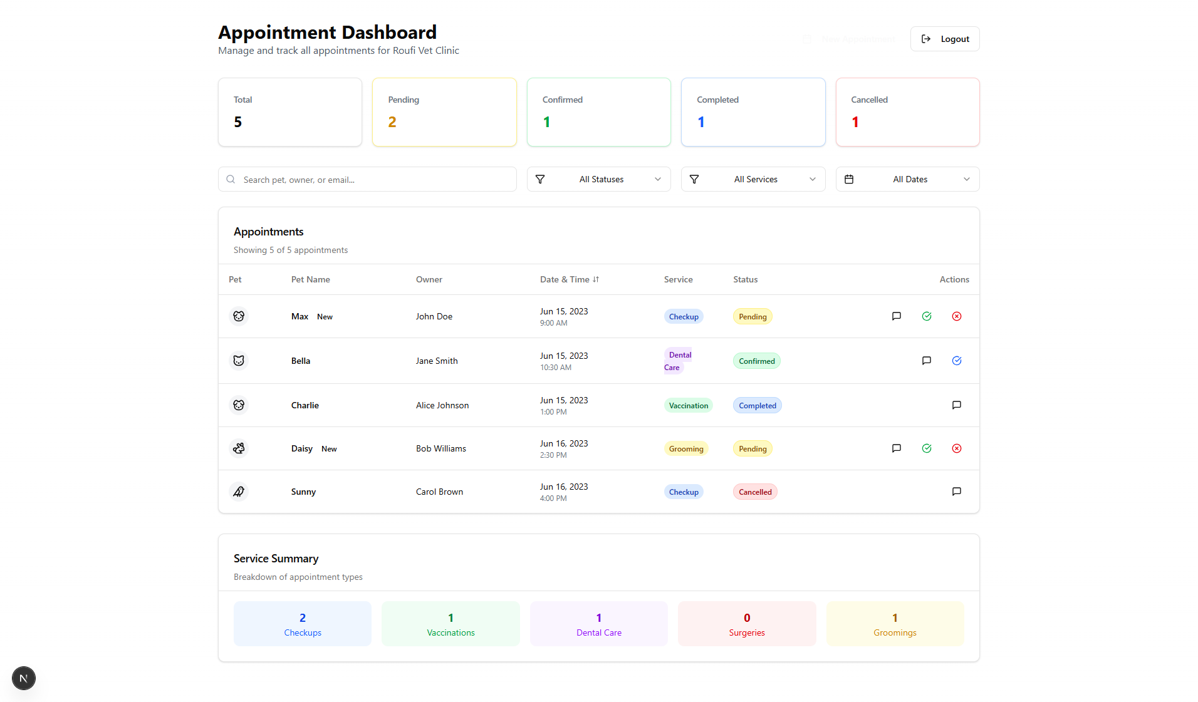Log out using the Logout button
Image resolution: width=1198 pixels, height=702 pixels.
(x=945, y=39)
